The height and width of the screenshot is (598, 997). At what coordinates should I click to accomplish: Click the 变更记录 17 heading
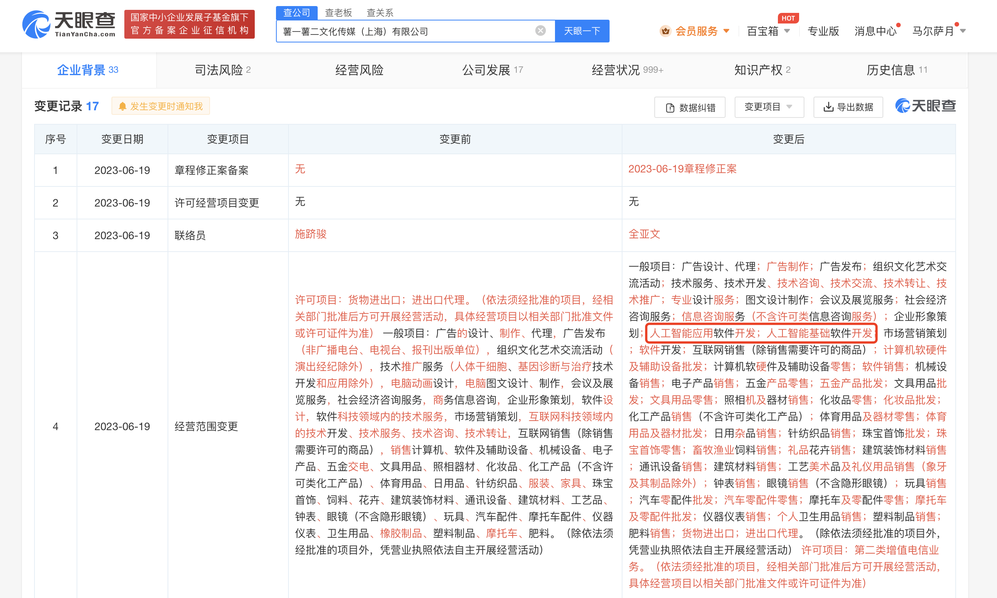coord(66,106)
